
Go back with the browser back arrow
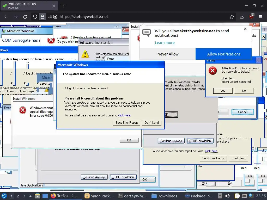pos(6,17)
